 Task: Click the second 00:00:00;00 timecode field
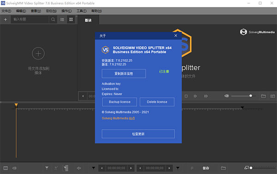tap(155, 168)
